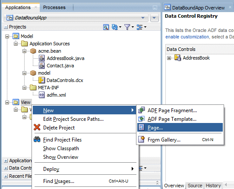Switch to the Source tab
Image resolution: width=234 pixels, height=189 pixels.
[195, 186]
